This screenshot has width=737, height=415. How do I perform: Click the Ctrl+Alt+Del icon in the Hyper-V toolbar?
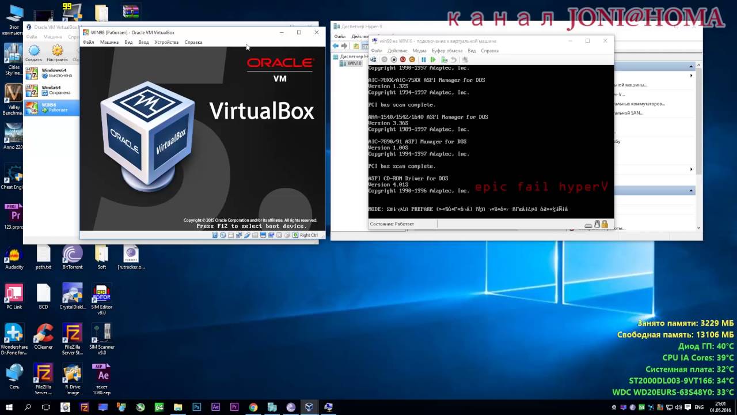tap(373, 59)
